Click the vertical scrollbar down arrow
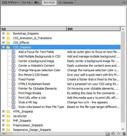 [x=123, y=129]
